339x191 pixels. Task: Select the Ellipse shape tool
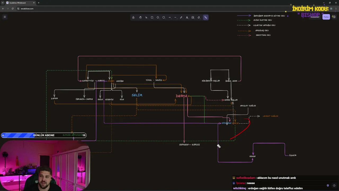[164, 18]
